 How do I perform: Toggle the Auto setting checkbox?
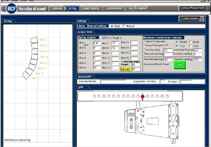point(112,26)
